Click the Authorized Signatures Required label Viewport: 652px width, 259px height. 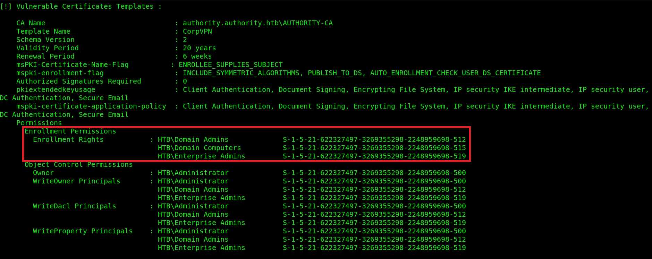(78, 81)
